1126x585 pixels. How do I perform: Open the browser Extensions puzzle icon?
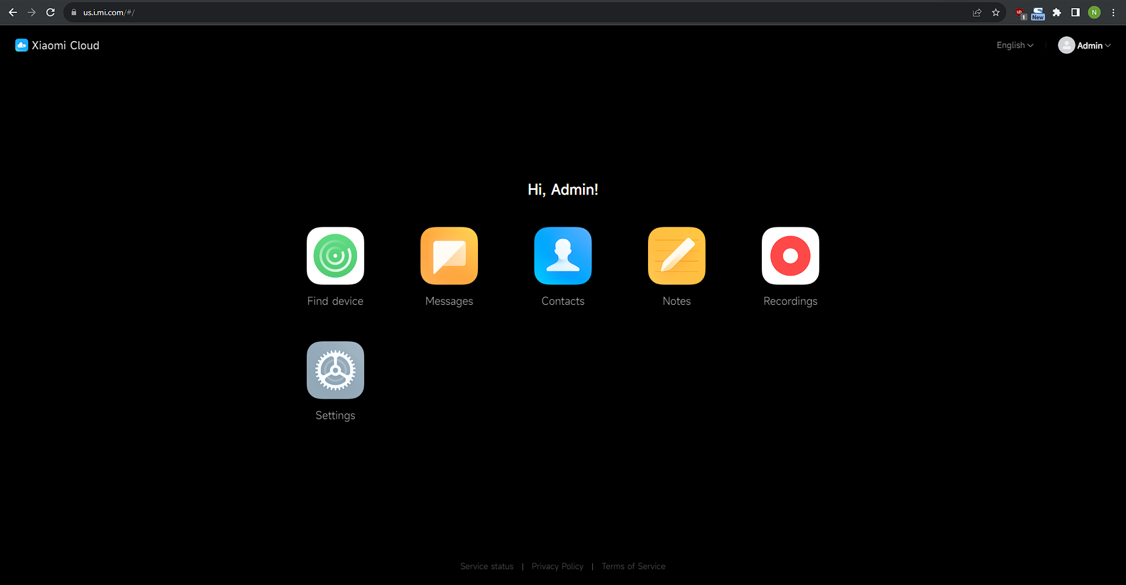[x=1057, y=12]
